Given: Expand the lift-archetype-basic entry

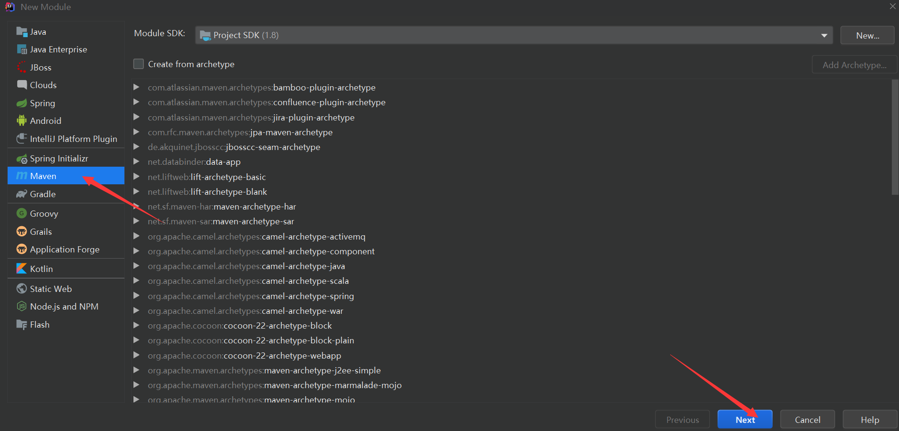Looking at the screenshot, I should pos(136,177).
